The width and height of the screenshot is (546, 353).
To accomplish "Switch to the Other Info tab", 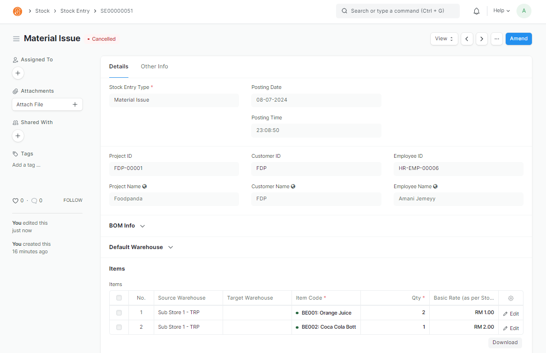I will 154,66.
